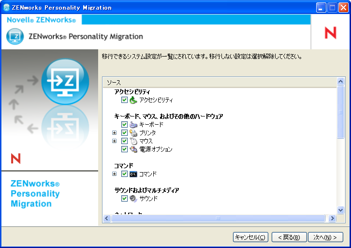This screenshot has height=248, width=351.
Task: Uncheck the アクセシビリティ checkbox
Action: pyautogui.click(x=124, y=100)
